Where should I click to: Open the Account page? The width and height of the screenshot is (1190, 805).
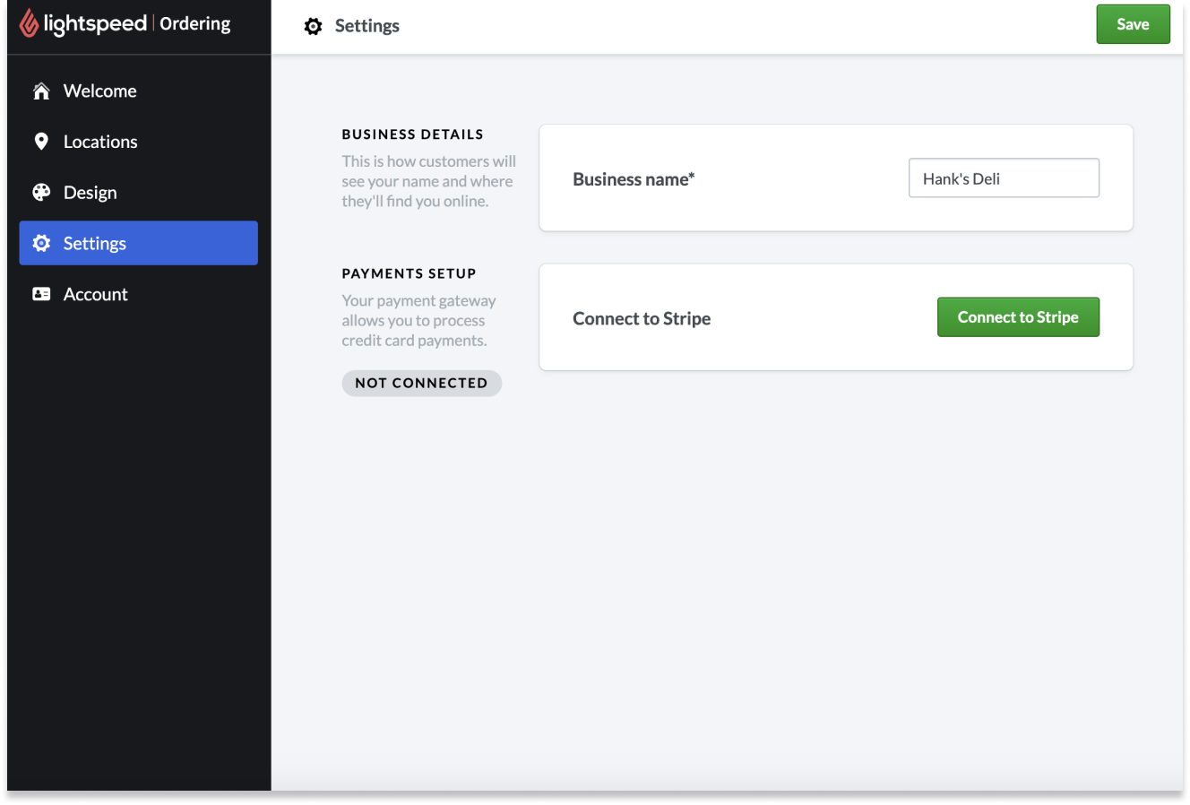pos(138,294)
